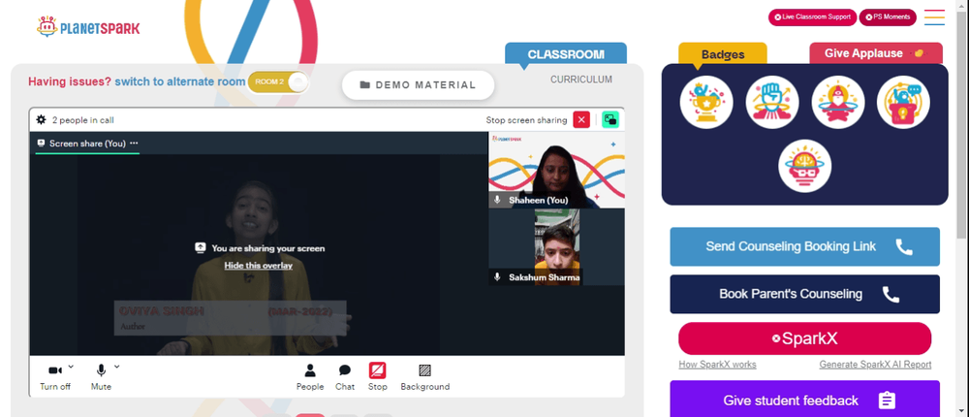Screen dimensions: 969x417
Task: Award the brain with glasses badge
Action: pos(804,166)
